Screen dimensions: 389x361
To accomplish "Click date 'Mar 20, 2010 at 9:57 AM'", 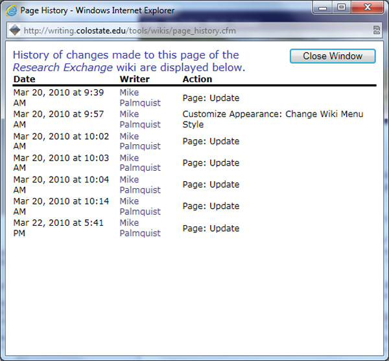I will pos(58,119).
